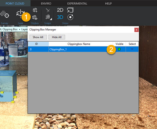Toggle the green Visible box for ClippingBox_1

(x=119, y=49)
